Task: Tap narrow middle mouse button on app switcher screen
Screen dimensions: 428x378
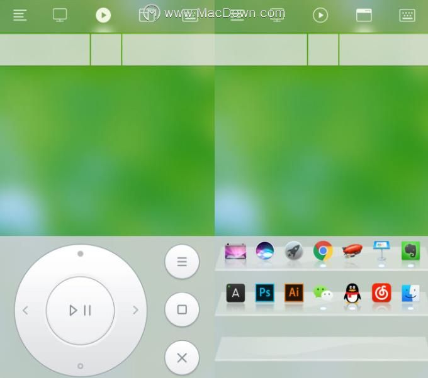Action: point(323,50)
